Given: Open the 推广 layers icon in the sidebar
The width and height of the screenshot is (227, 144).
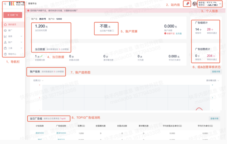Looking at the screenshot, I should click(x=5, y=31).
